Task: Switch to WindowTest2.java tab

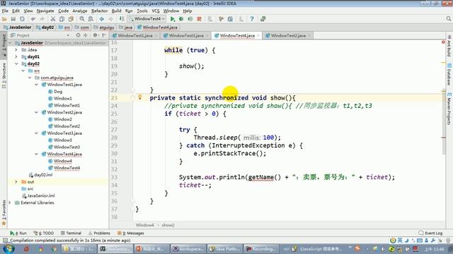Action: [288, 36]
